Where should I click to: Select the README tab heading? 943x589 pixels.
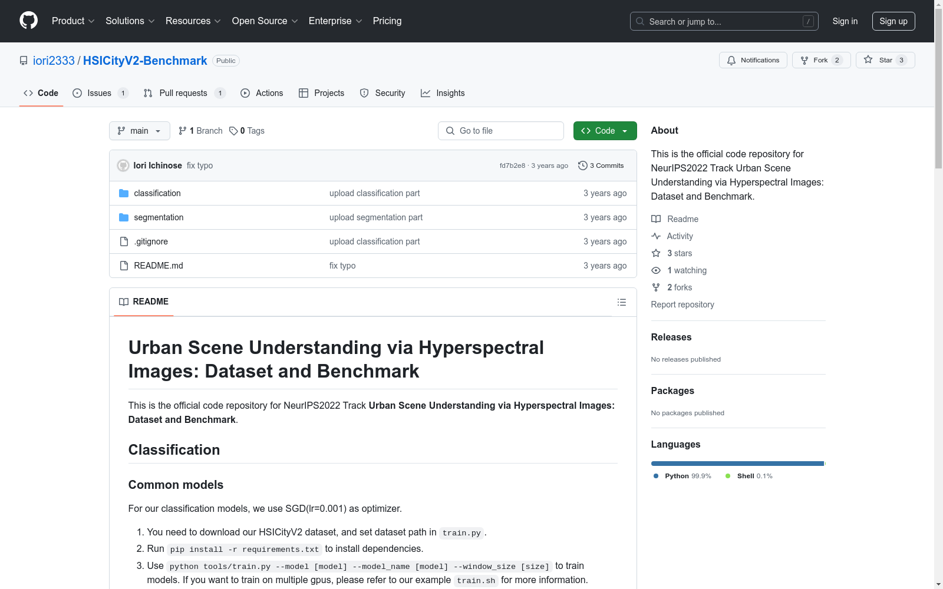click(x=144, y=302)
